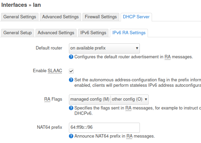Select other config (O) flag item
Image resolution: width=201 pixels, height=143 pixels.
(127, 99)
